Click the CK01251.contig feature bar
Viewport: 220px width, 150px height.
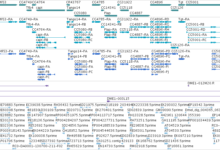pos(99,144)
